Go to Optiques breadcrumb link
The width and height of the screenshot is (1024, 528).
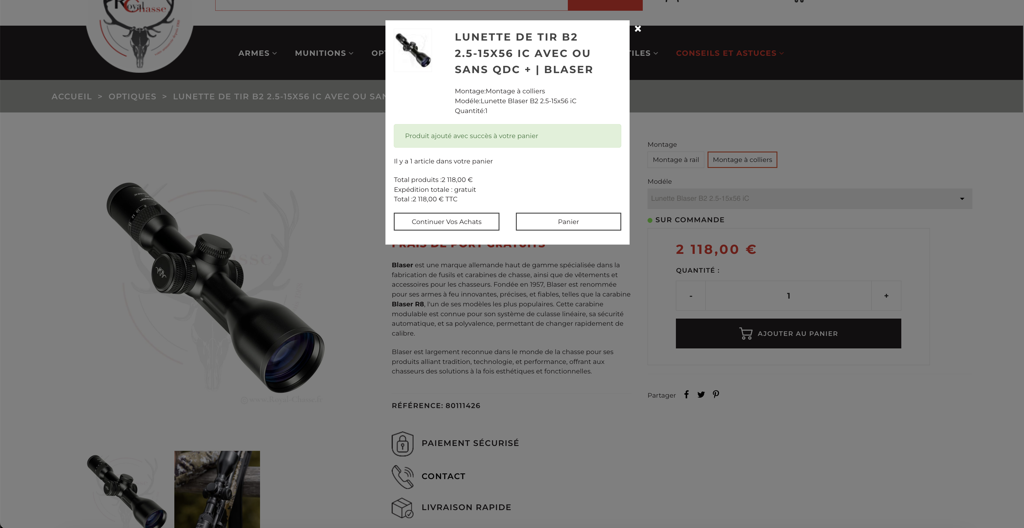coord(132,97)
